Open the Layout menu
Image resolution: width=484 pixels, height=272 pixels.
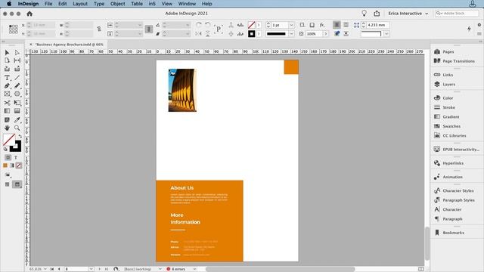pos(80,4)
